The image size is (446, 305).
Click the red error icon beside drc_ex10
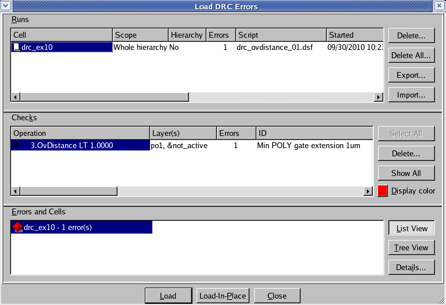17,228
